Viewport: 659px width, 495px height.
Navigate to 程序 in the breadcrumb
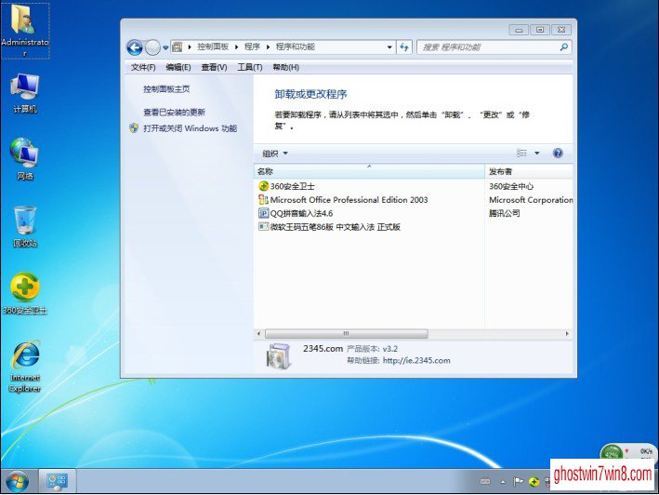(252, 47)
